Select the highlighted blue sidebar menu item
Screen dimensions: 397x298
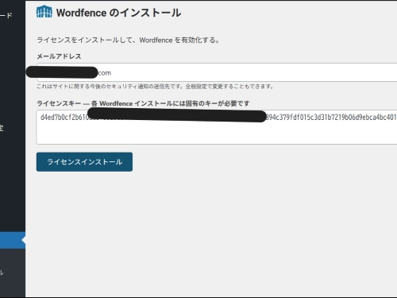pos(13,240)
